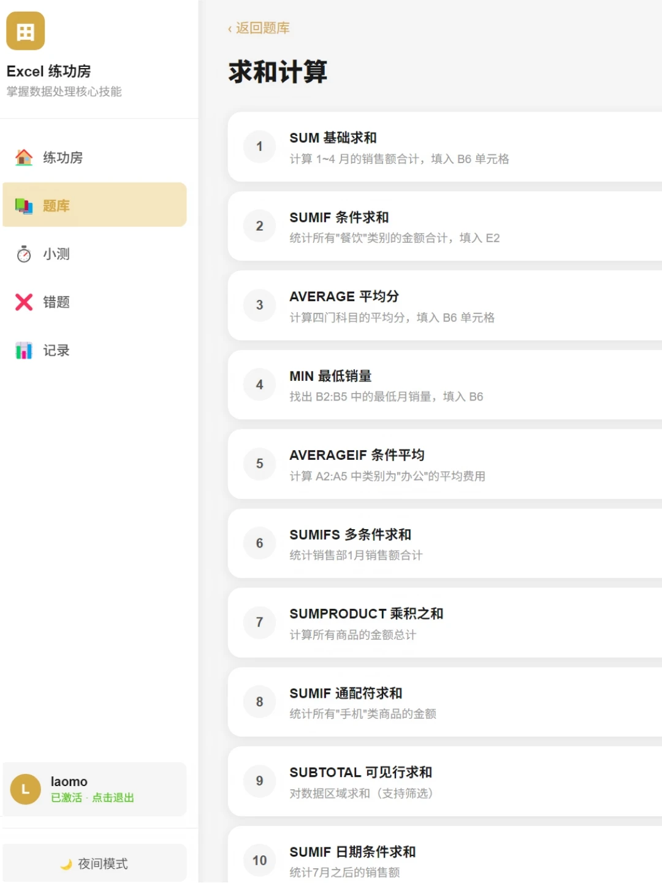
Task: Click the Excel 练功房 grid logo icon
Action: point(26,31)
